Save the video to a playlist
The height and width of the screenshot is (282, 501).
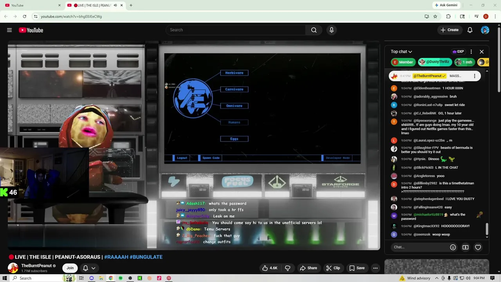click(x=357, y=268)
